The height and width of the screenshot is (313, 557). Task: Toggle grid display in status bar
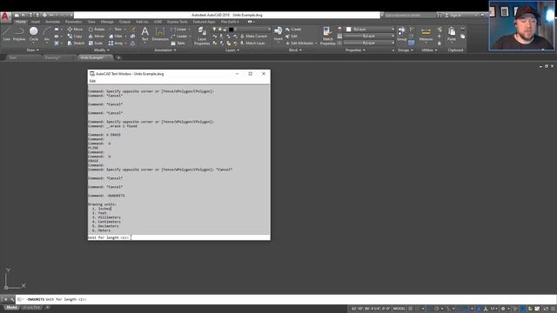tap(410, 309)
